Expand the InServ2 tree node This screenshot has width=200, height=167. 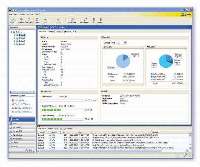(14, 38)
